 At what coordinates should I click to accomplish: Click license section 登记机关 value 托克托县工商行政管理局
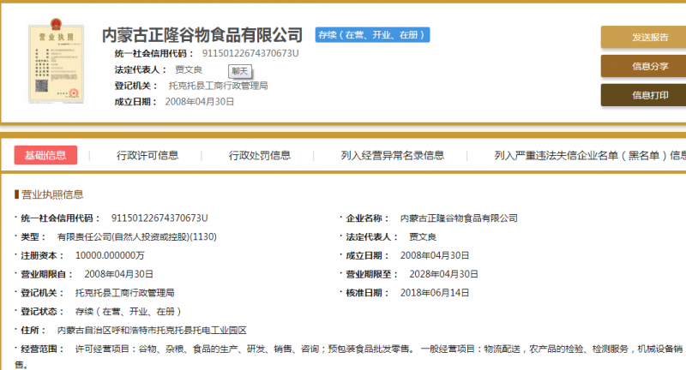124,293
